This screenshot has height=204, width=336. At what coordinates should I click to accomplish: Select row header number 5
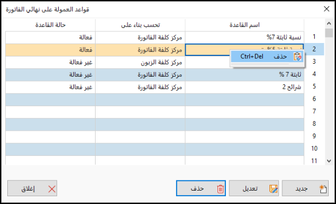[x=314, y=87]
